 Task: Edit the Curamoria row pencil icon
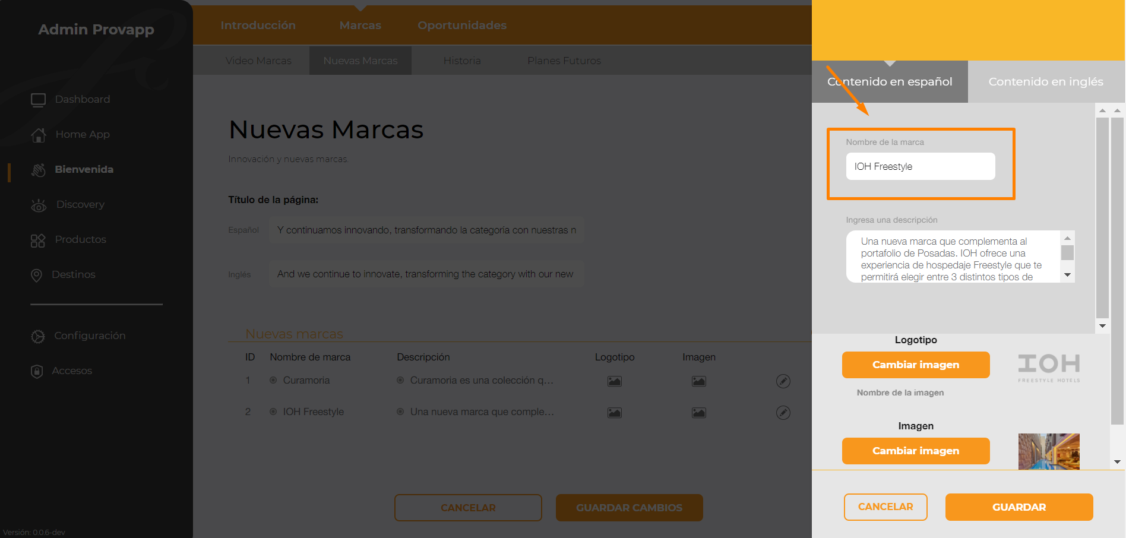point(783,381)
